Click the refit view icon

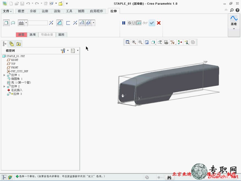(x=128, y=42)
